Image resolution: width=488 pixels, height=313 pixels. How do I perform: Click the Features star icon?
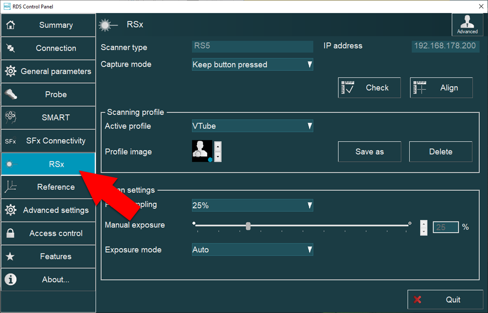pos(10,256)
